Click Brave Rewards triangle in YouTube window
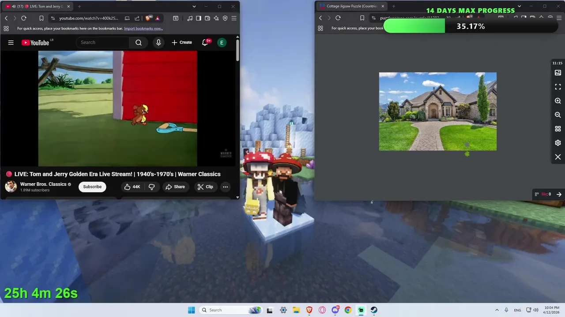 click(158, 18)
